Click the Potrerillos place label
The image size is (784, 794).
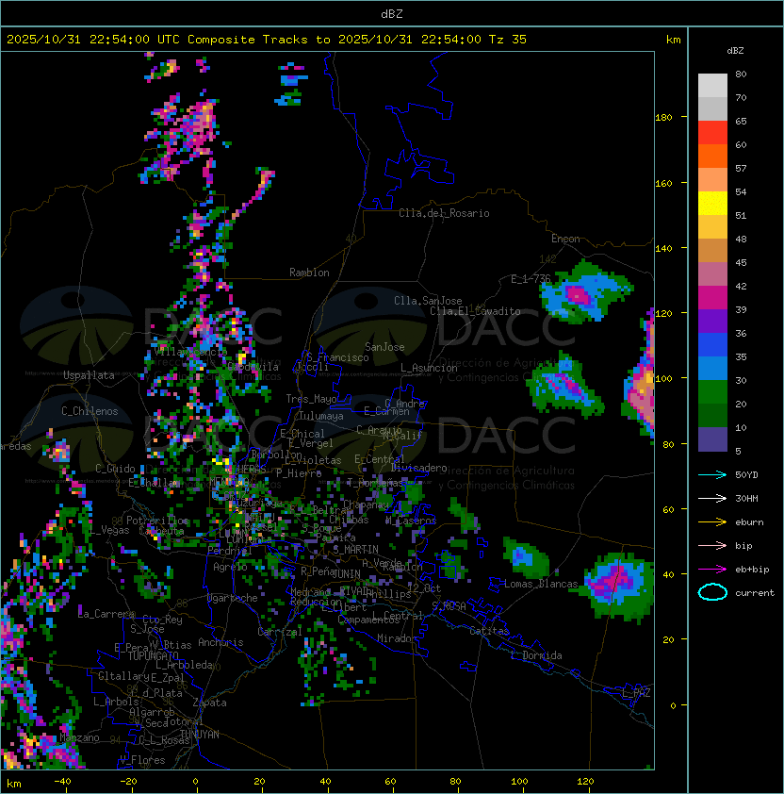point(157,521)
